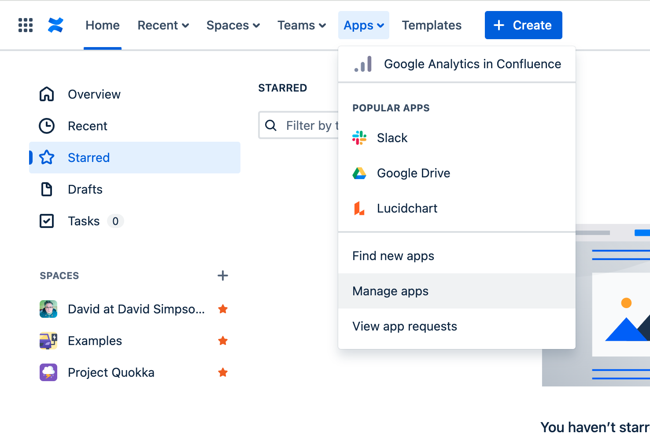The width and height of the screenshot is (650, 441).
Task: Expand the Spaces dropdown menu
Action: point(233,25)
